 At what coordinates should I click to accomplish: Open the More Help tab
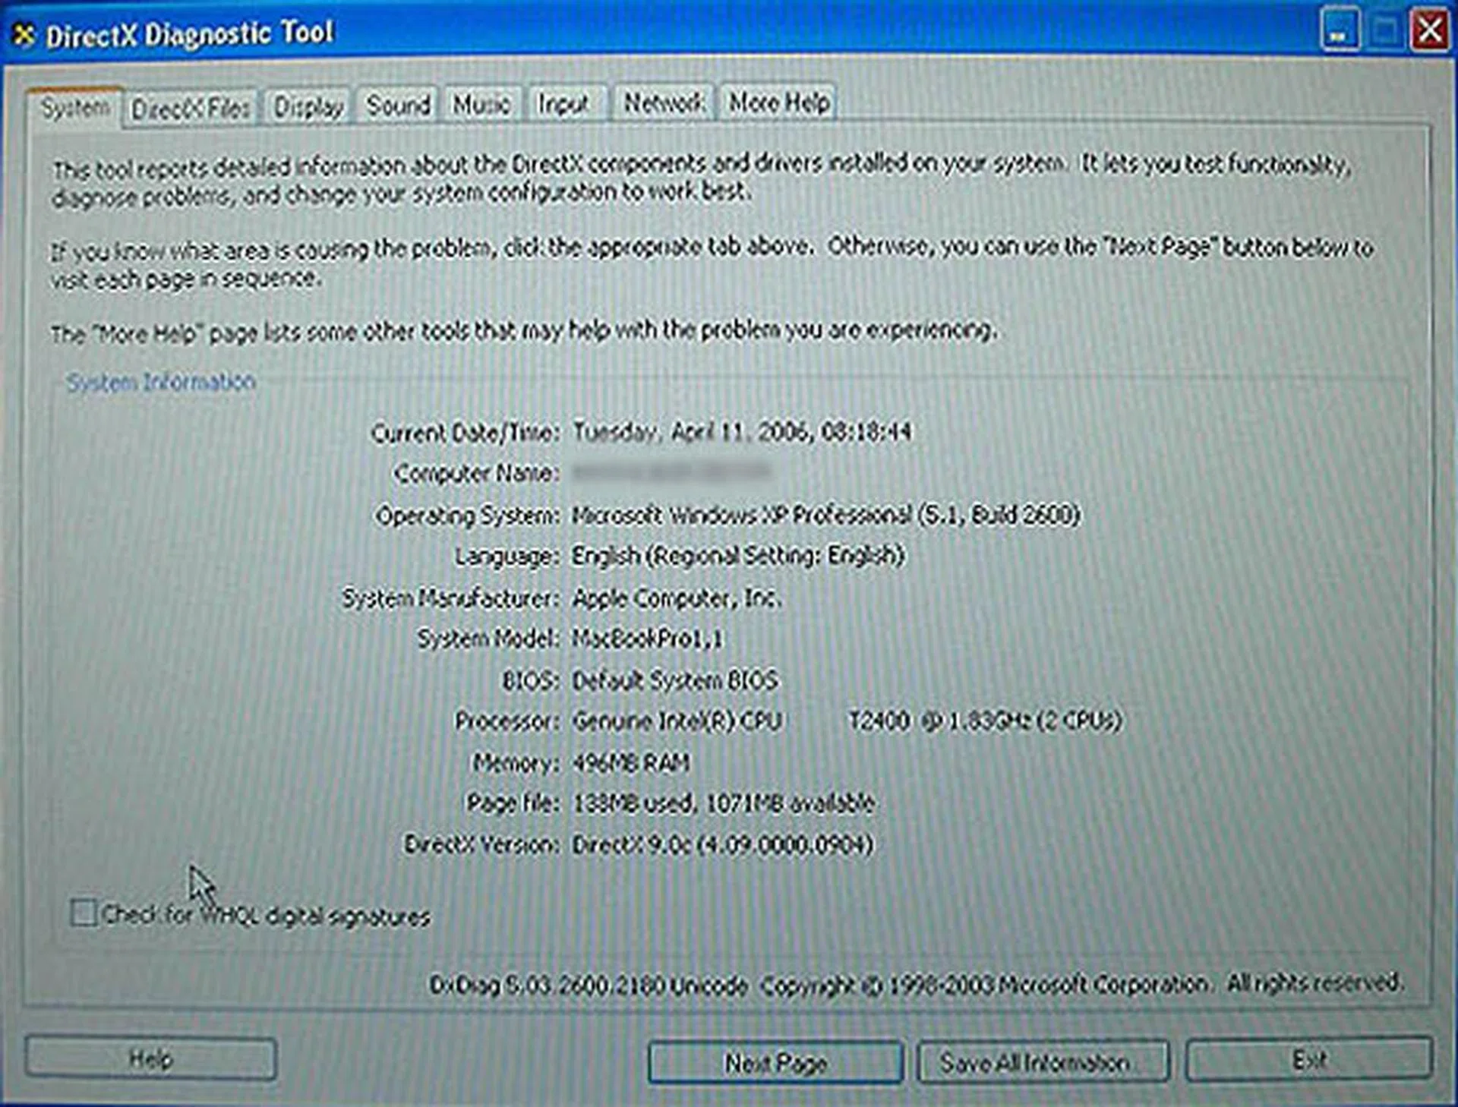click(778, 103)
